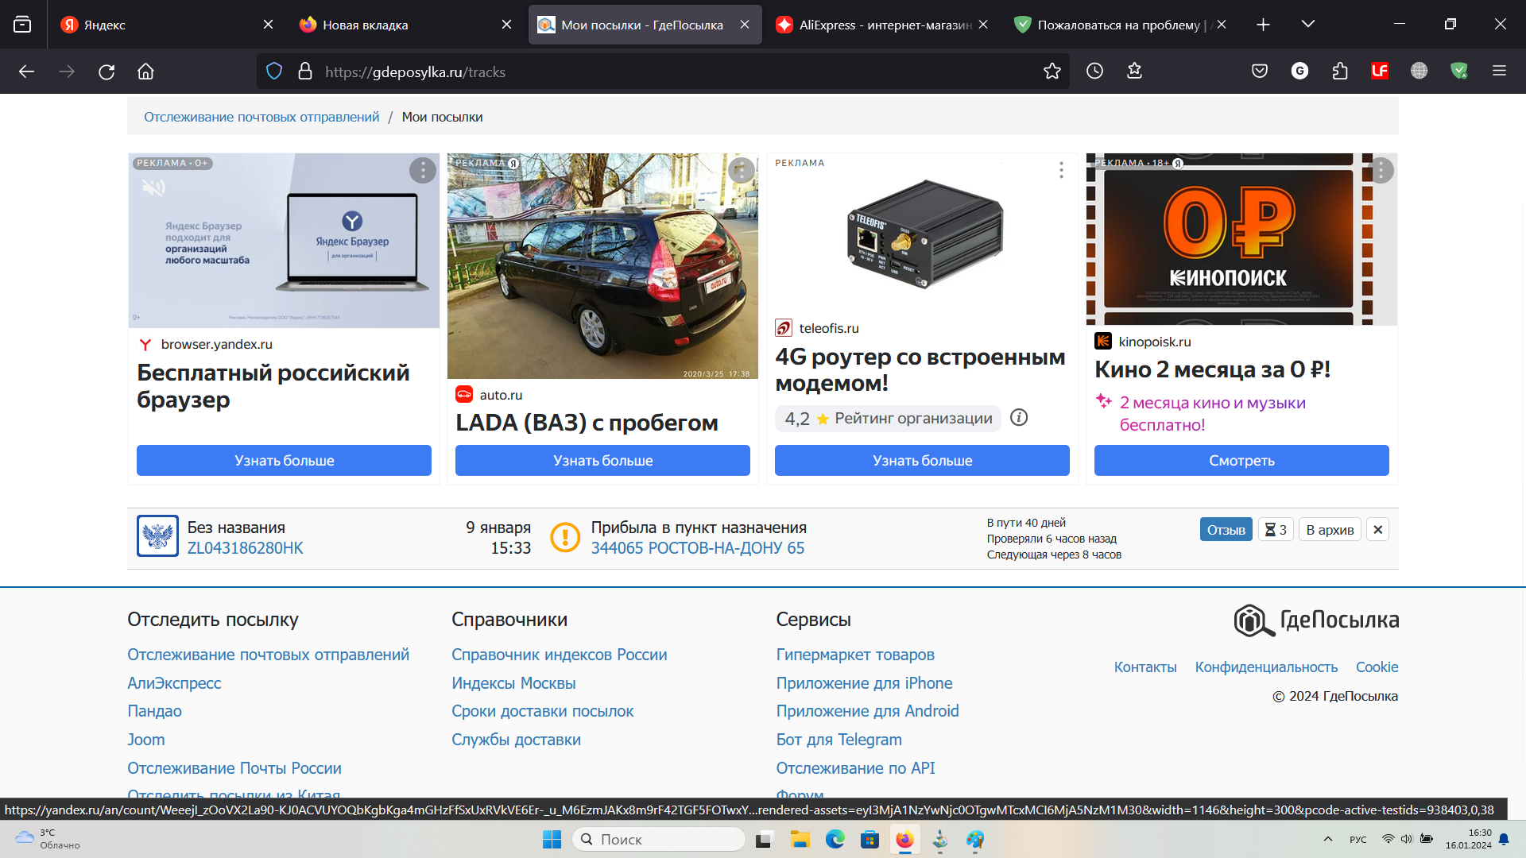Open three-dot menu on the Yandex Browser ad
The width and height of the screenshot is (1526, 858).
click(x=422, y=170)
